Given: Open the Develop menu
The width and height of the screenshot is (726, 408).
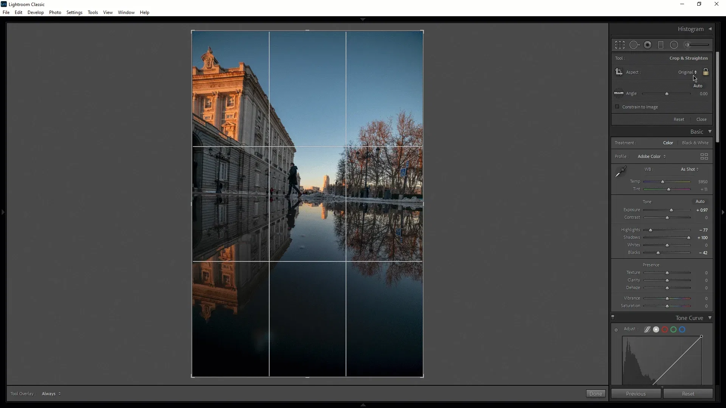Looking at the screenshot, I should 36,12.
